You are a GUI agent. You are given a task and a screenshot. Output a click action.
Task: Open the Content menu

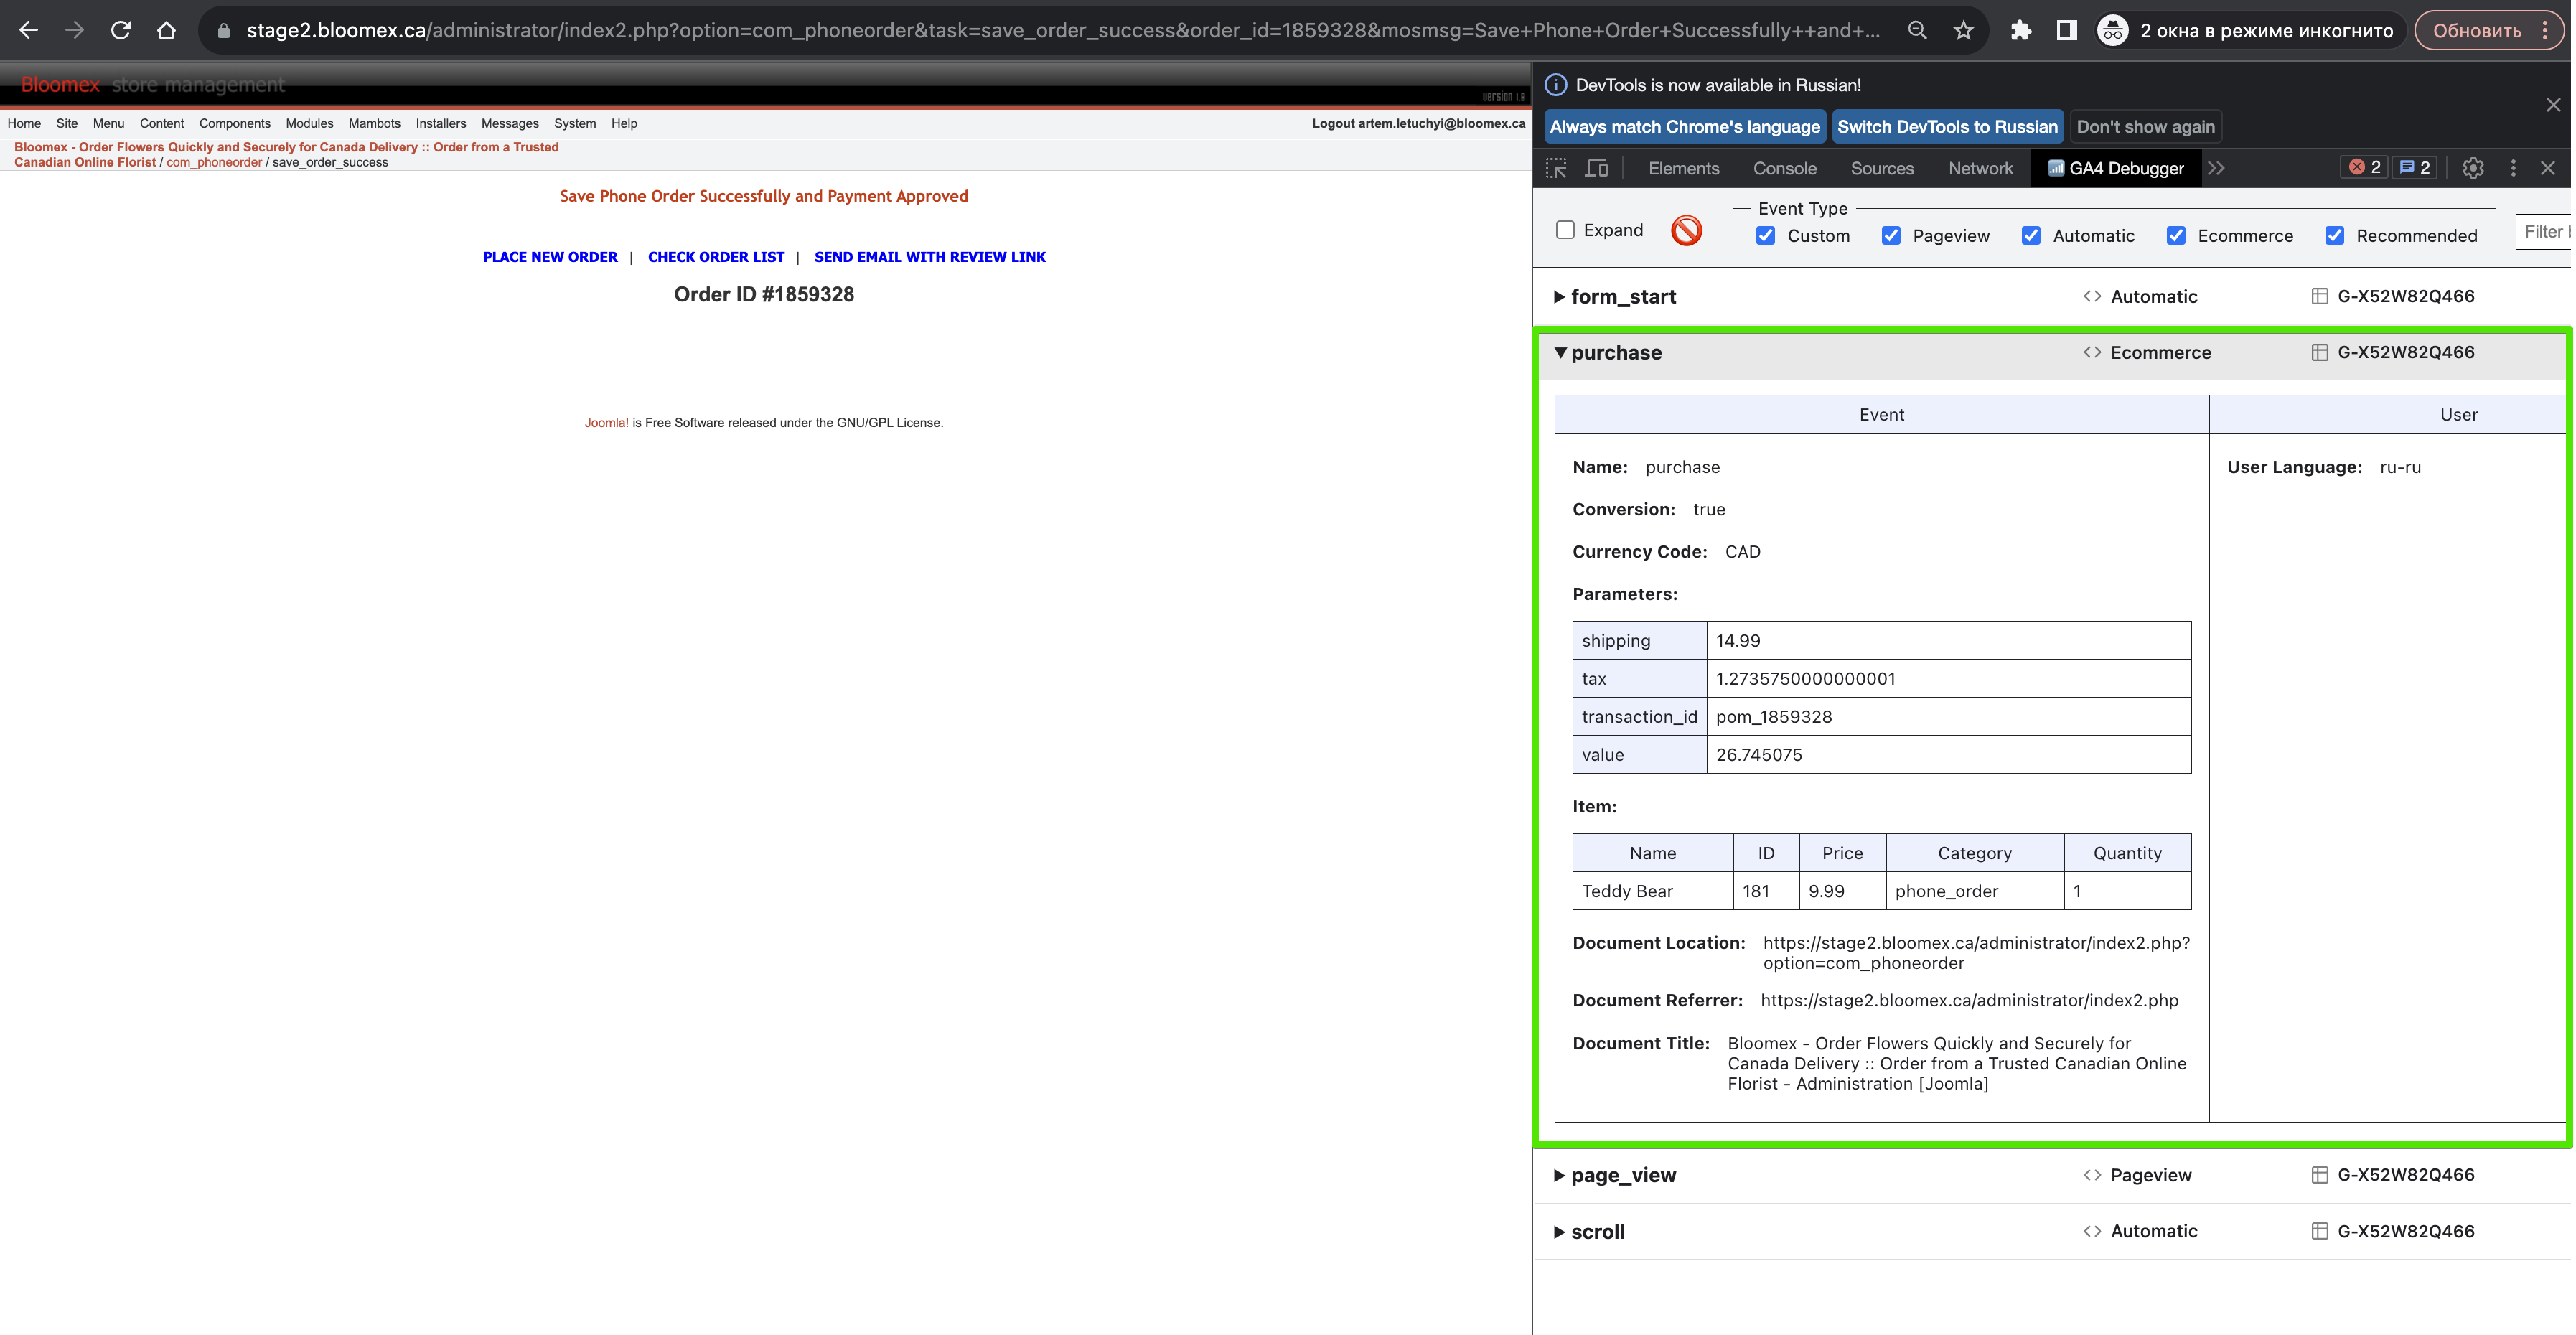tap(161, 124)
